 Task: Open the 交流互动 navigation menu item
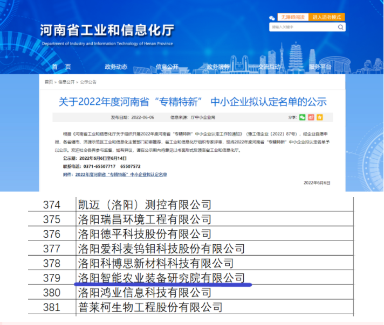[x=269, y=67]
